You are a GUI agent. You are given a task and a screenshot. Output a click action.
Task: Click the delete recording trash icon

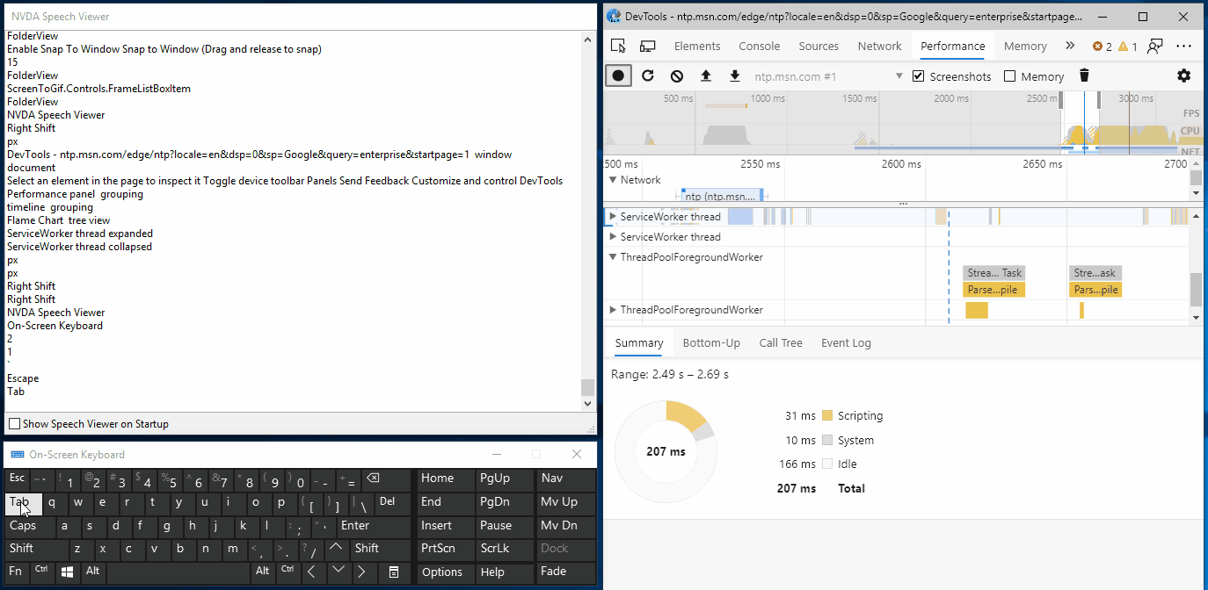(1083, 76)
